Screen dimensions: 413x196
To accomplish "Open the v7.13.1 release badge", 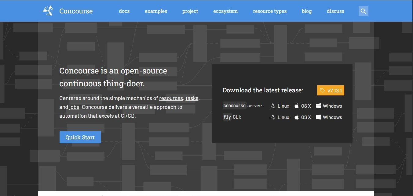I will [331, 90].
